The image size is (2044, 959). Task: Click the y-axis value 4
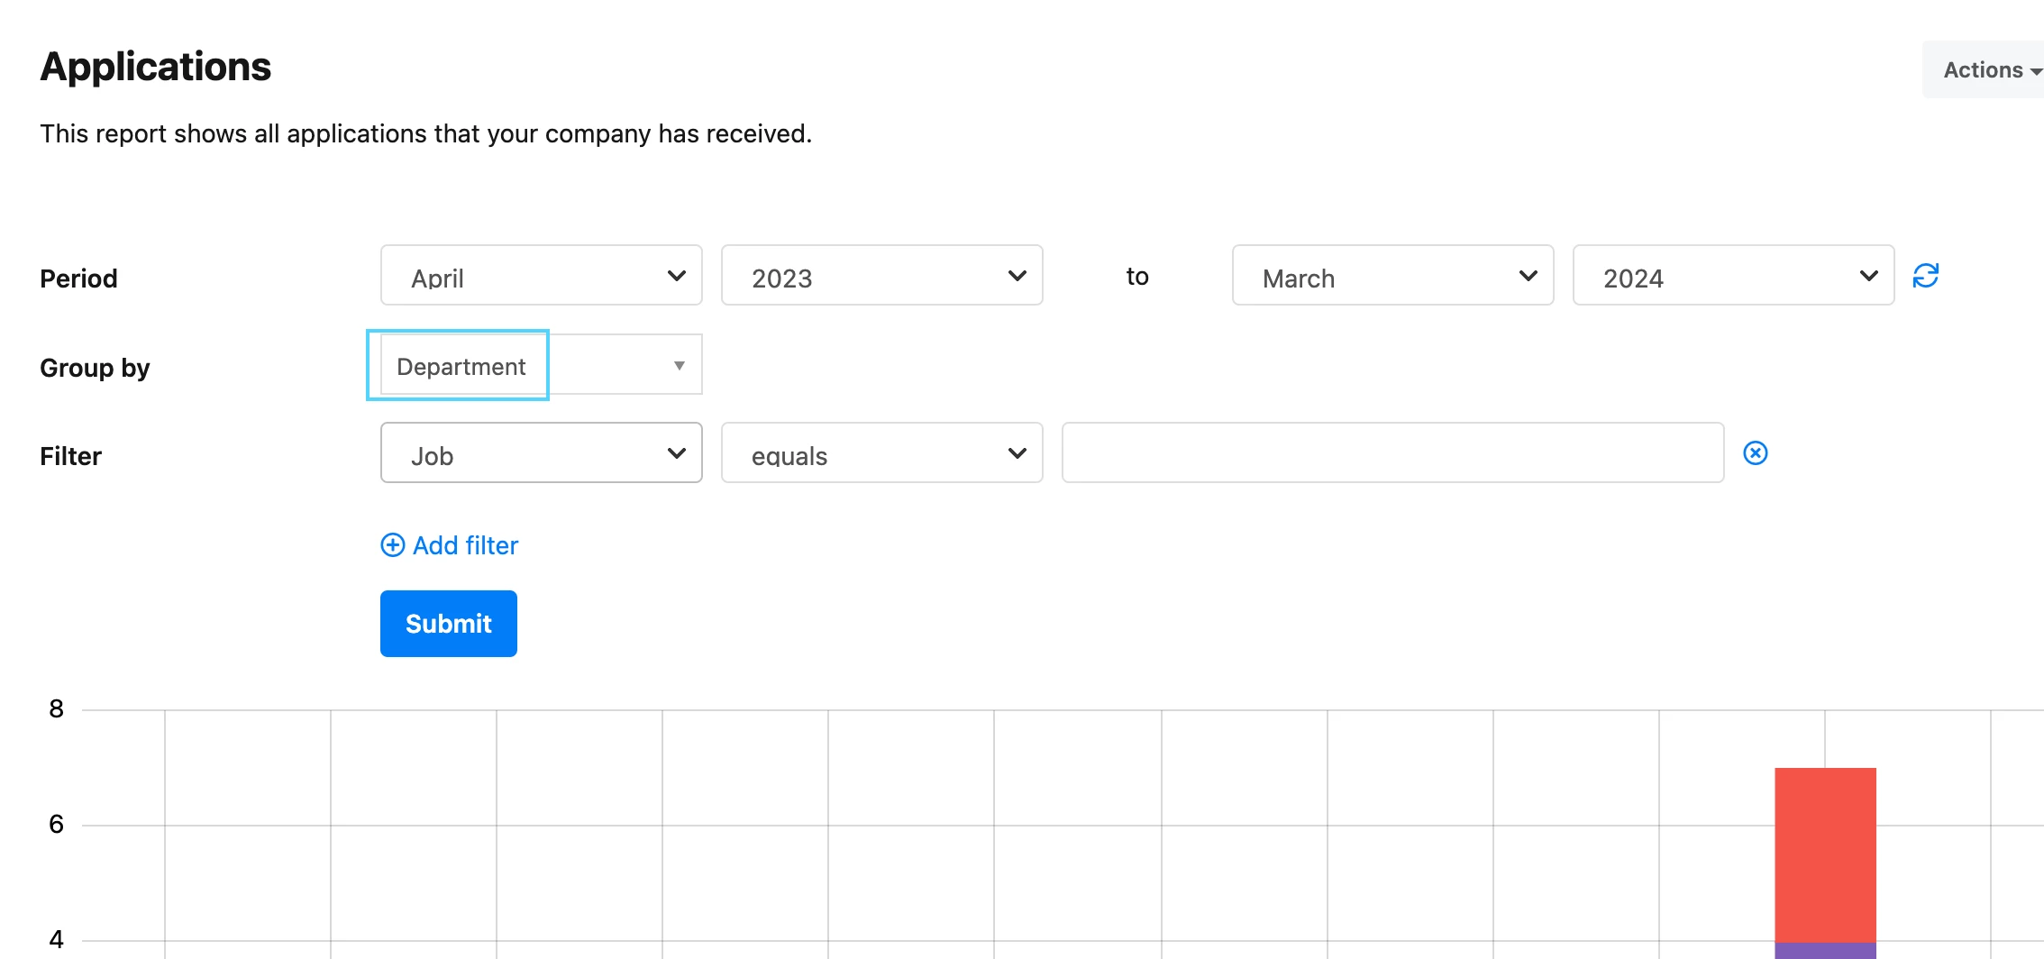(x=56, y=939)
